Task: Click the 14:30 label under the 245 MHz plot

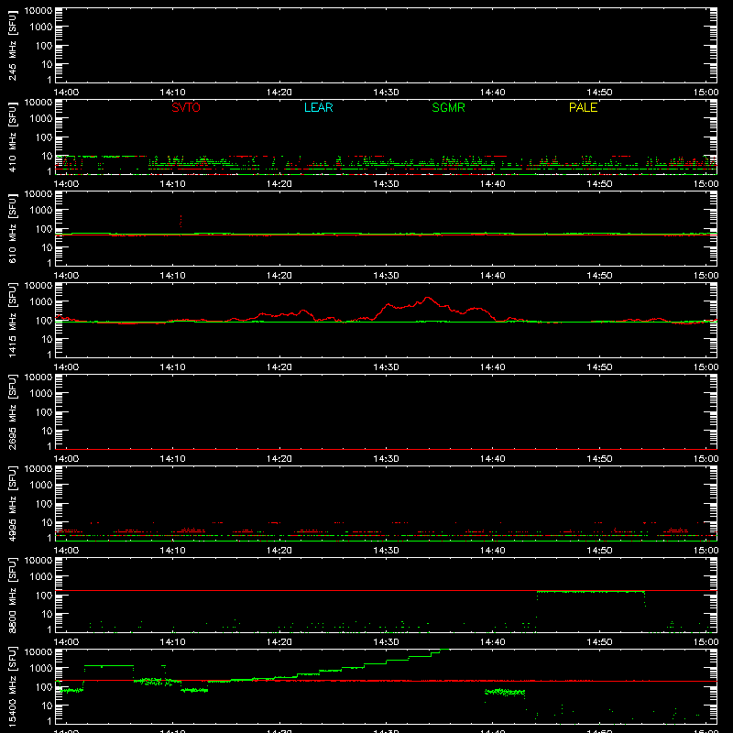Action: coord(386,93)
